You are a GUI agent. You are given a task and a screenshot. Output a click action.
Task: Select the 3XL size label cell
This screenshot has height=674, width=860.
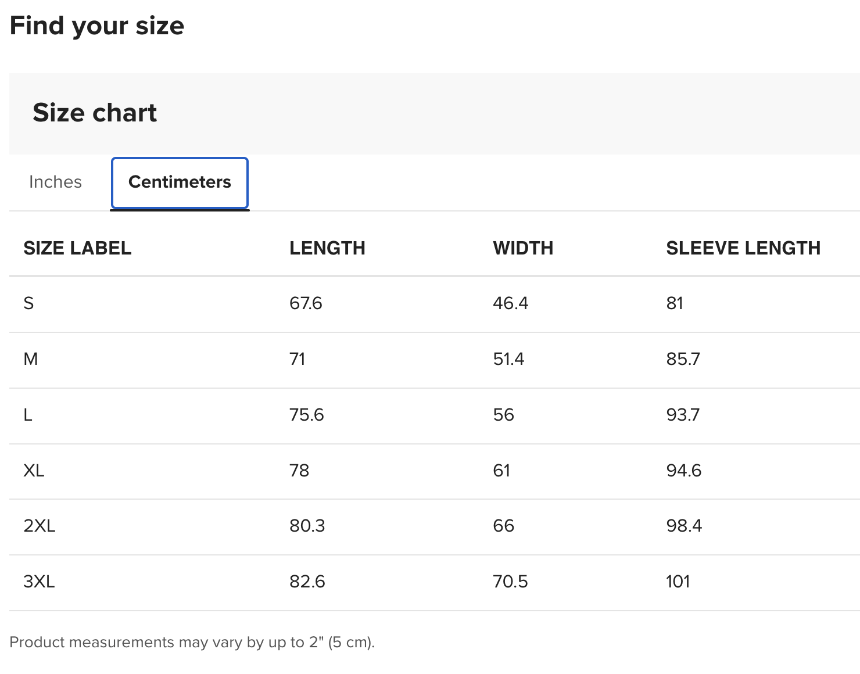(39, 582)
